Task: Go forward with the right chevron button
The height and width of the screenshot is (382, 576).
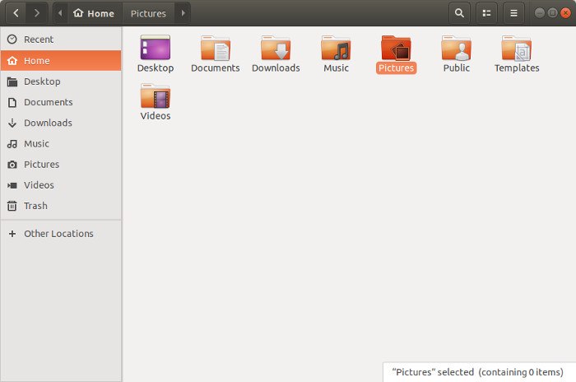Action: tap(37, 13)
